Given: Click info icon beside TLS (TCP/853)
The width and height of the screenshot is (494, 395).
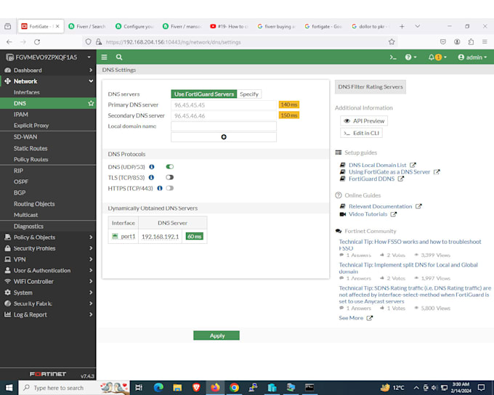Looking at the screenshot, I should pos(151,178).
